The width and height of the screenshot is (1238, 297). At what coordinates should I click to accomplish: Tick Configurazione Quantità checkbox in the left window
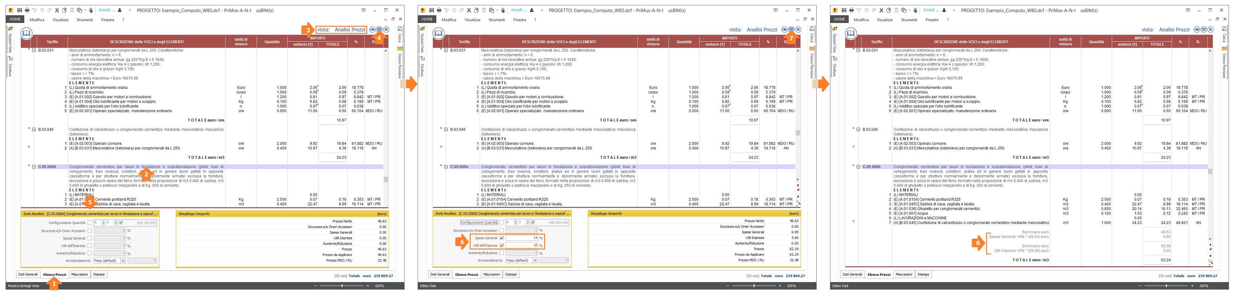point(89,223)
